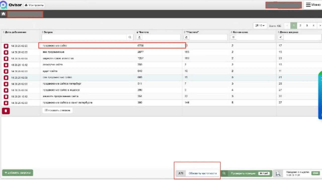
Task: Open the ≥ operator selector under Частота
Action: pos(139,37)
